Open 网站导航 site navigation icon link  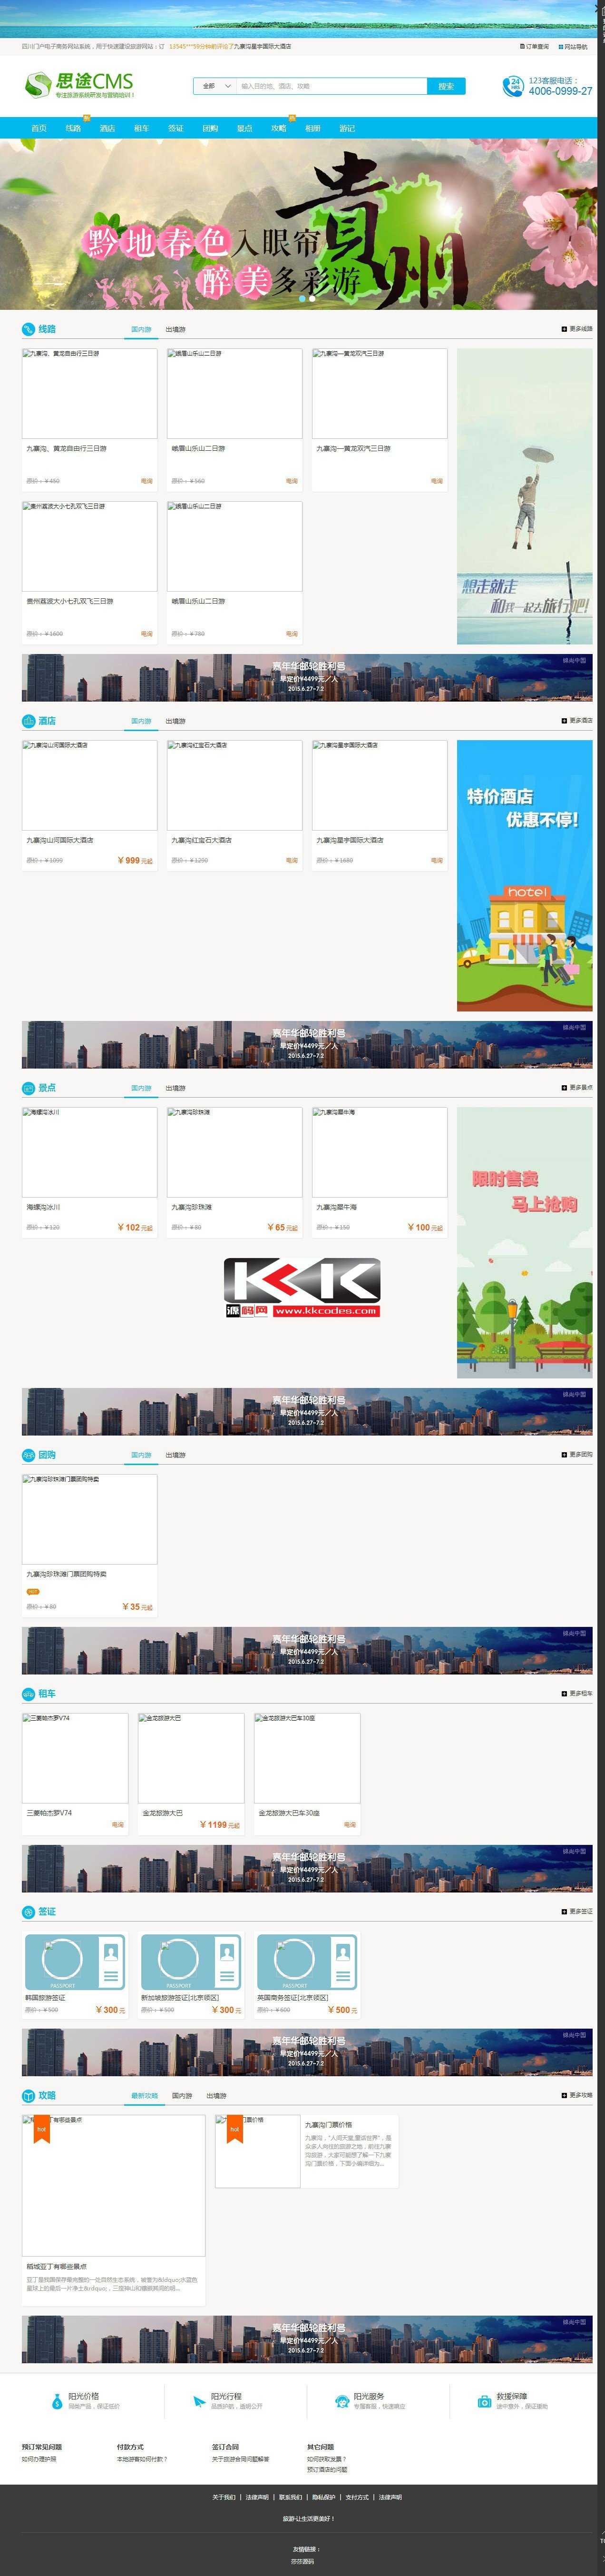[572, 46]
